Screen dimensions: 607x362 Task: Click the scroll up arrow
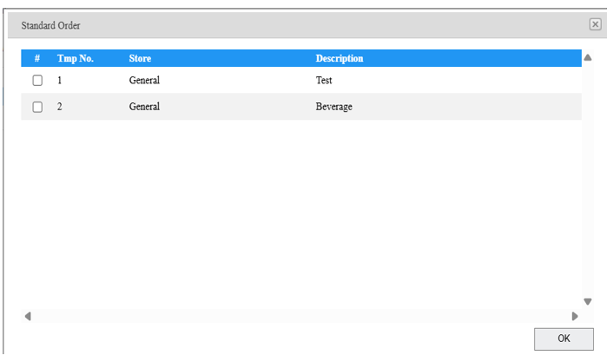pos(588,58)
